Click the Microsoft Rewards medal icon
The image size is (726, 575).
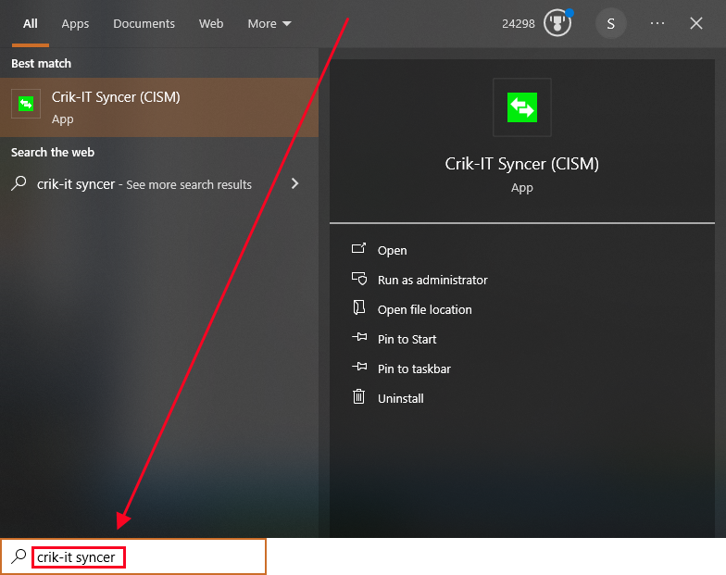(x=557, y=23)
